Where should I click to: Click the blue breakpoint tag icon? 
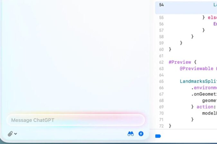pos(158,136)
